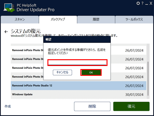Switch to the バックアップ tab

58,19
